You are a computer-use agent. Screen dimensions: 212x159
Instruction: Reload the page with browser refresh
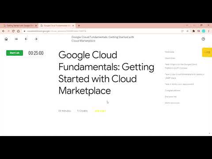[13, 31]
